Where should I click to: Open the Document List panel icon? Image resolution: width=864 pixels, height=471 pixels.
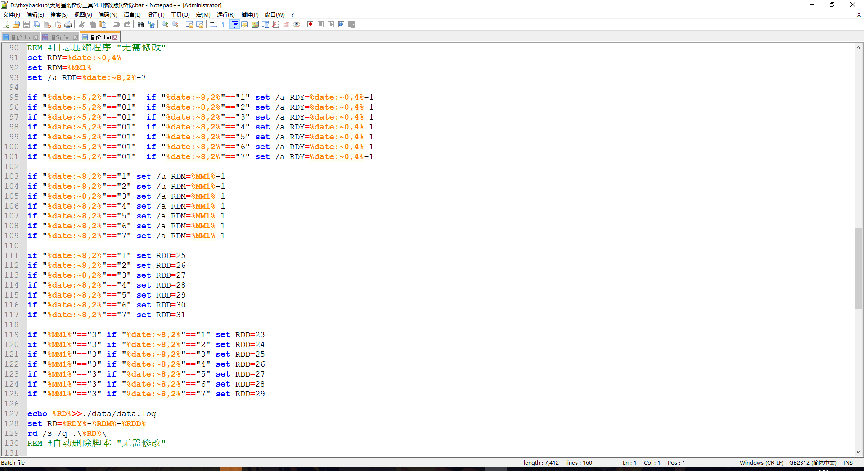click(265, 24)
